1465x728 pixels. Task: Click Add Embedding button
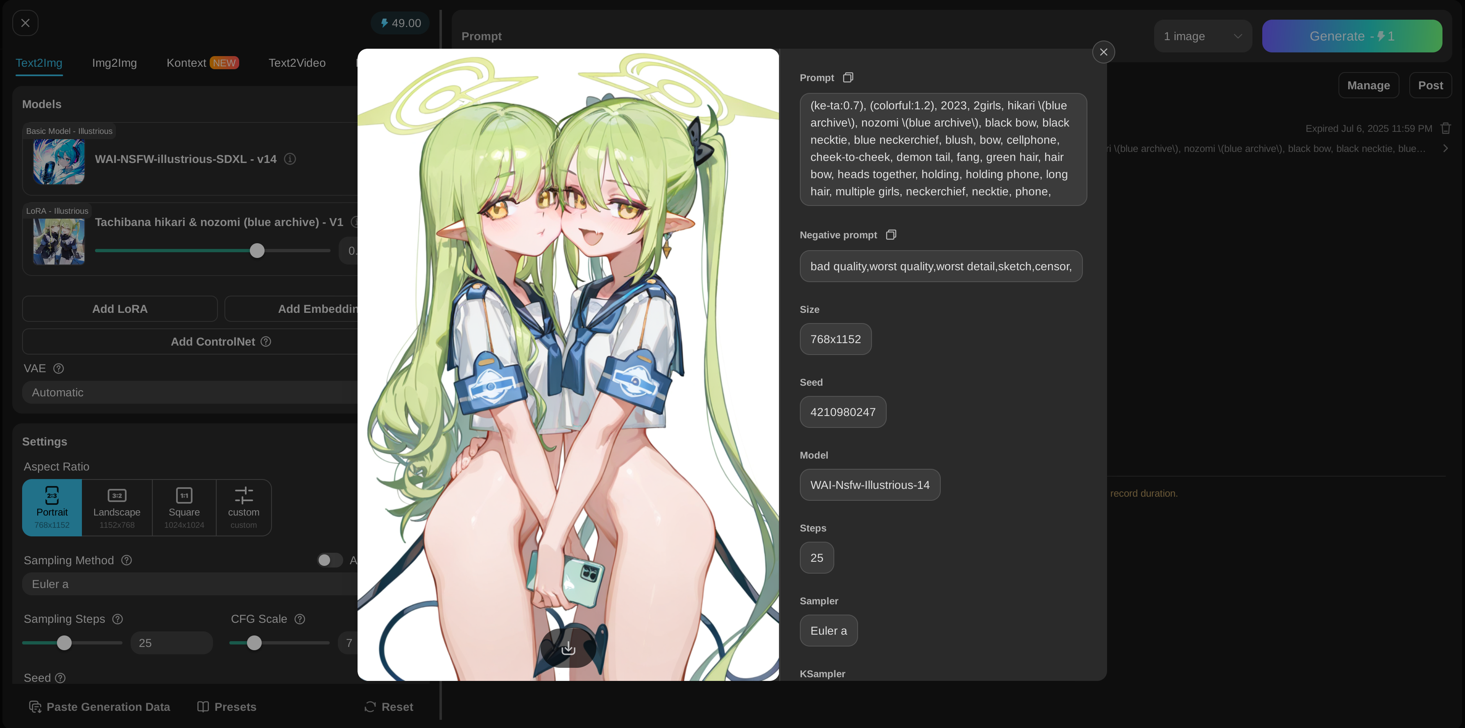click(292, 309)
